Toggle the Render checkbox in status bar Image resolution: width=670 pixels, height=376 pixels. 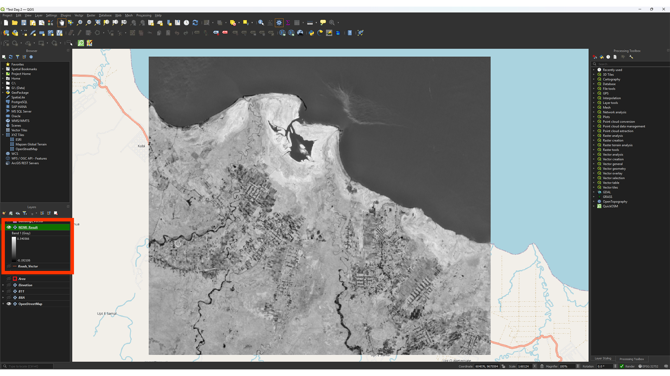(x=622, y=366)
